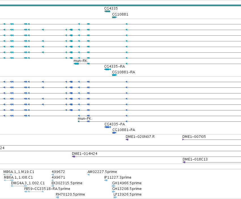Click the CG4335 gene label
The image size is (241, 199).
pos(111,8)
